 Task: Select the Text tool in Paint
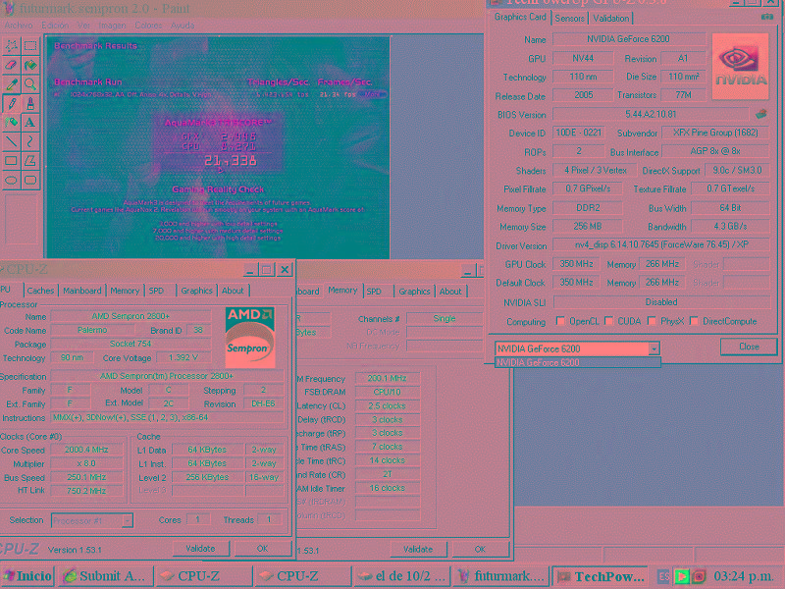30,122
